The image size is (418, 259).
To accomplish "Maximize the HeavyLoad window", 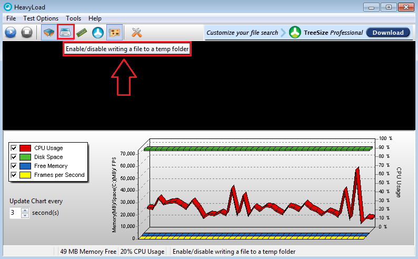I will tap(389, 7).
